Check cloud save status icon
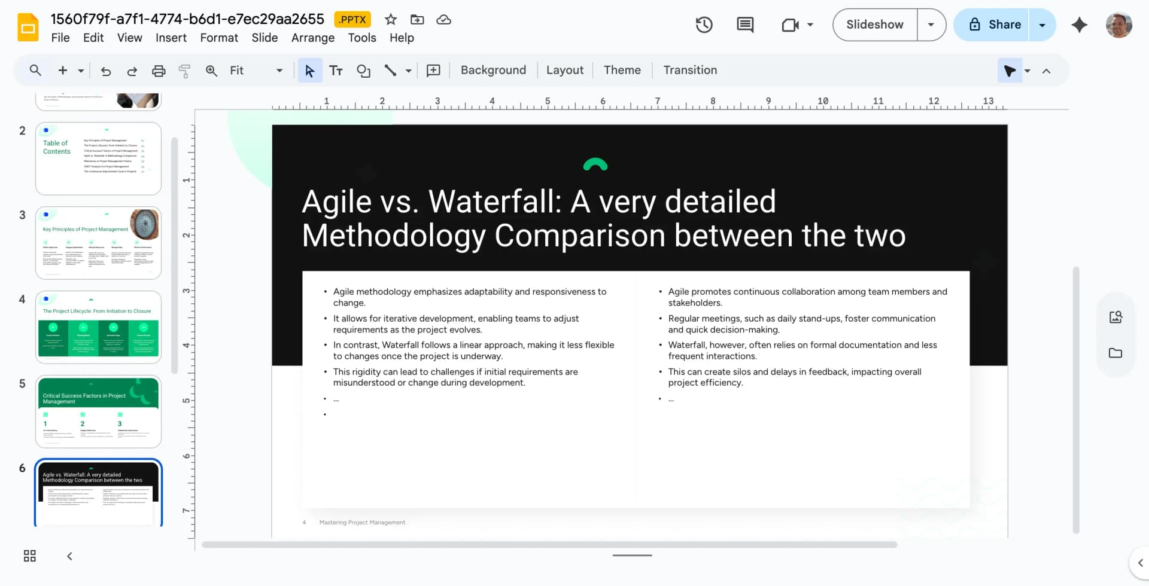This screenshot has width=1149, height=586. (443, 20)
